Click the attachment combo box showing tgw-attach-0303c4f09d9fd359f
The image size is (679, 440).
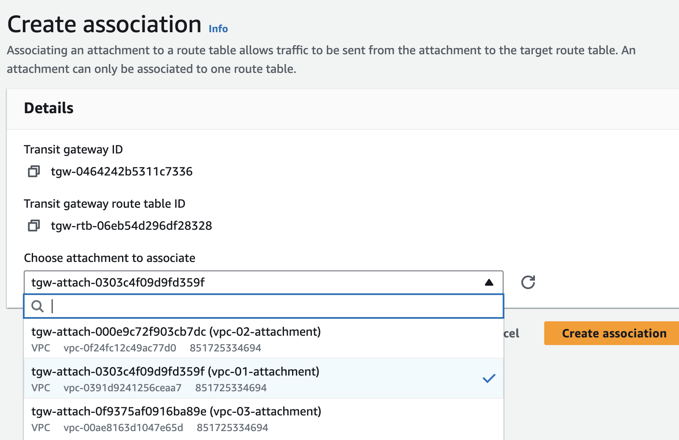click(x=254, y=282)
